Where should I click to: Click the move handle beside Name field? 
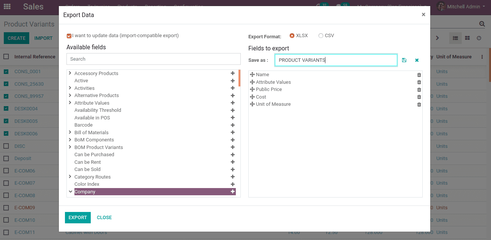tap(253, 75)
